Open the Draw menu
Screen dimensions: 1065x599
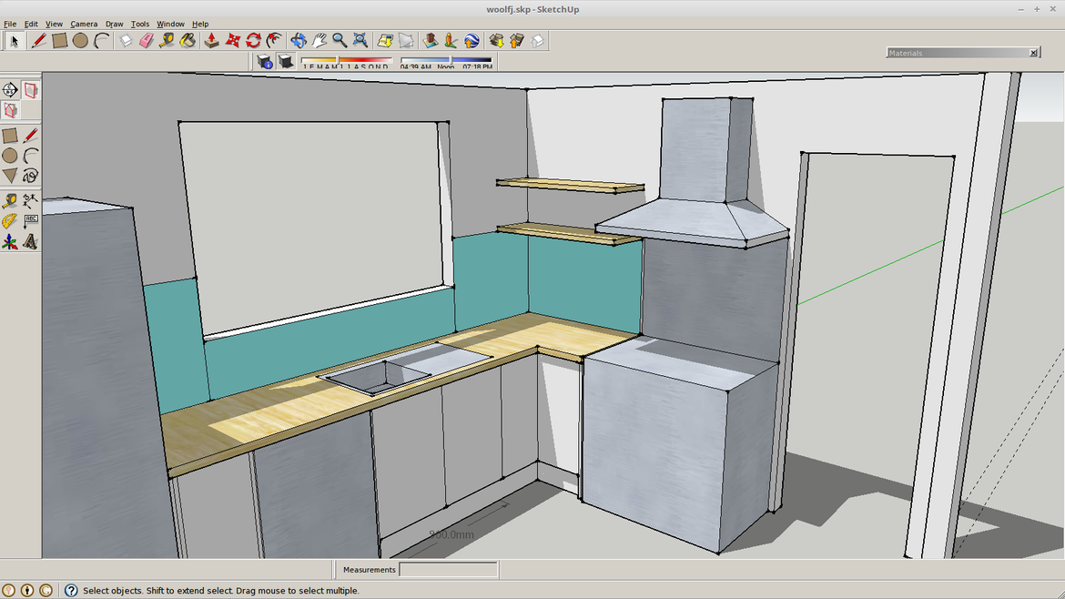[x=114, y=24]
